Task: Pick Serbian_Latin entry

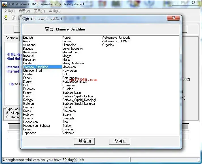Action: click(x=72, y=93)
